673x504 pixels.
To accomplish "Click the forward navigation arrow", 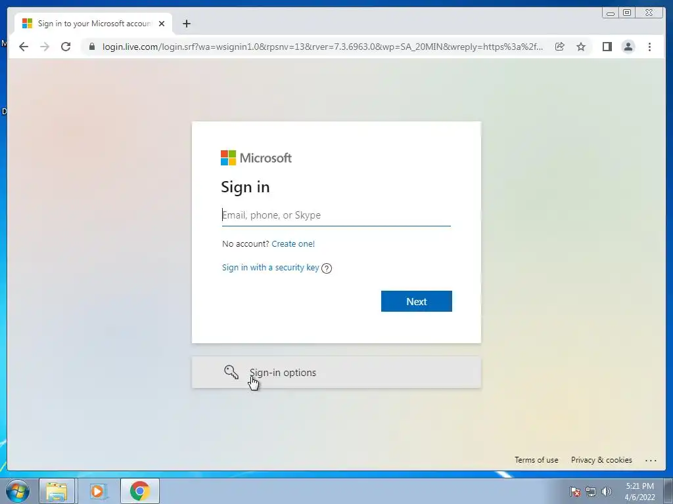I will pos(45,47).
